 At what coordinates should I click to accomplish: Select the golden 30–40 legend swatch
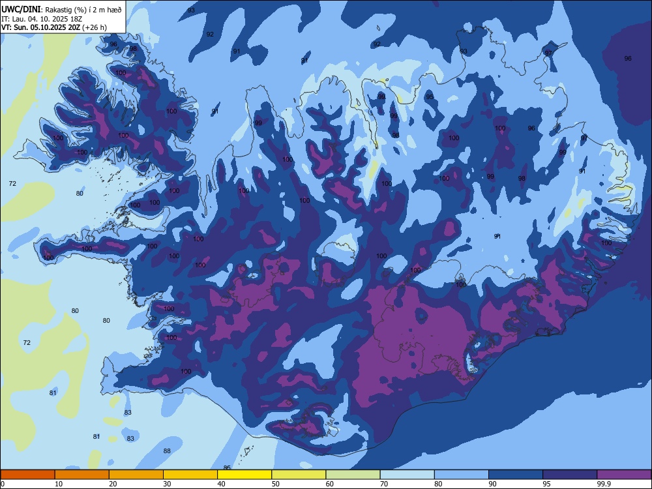(x=190, y=475)
